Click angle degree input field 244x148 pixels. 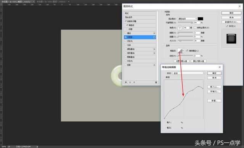[x=186, y=28]
